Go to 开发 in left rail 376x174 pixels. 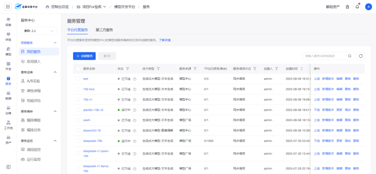(9, 66)
